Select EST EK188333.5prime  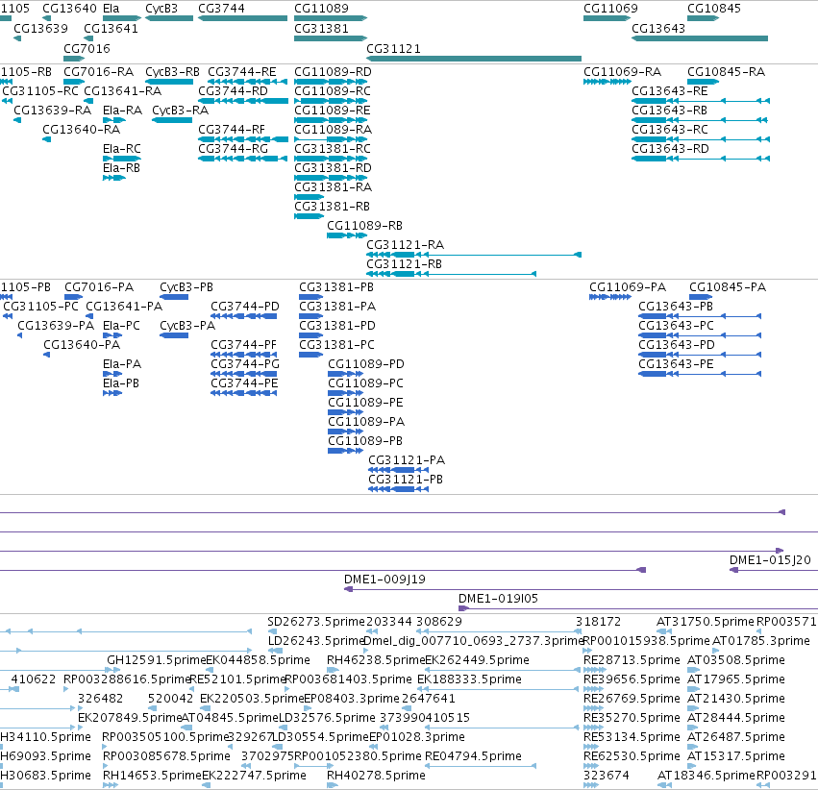[x=469, y=680]
